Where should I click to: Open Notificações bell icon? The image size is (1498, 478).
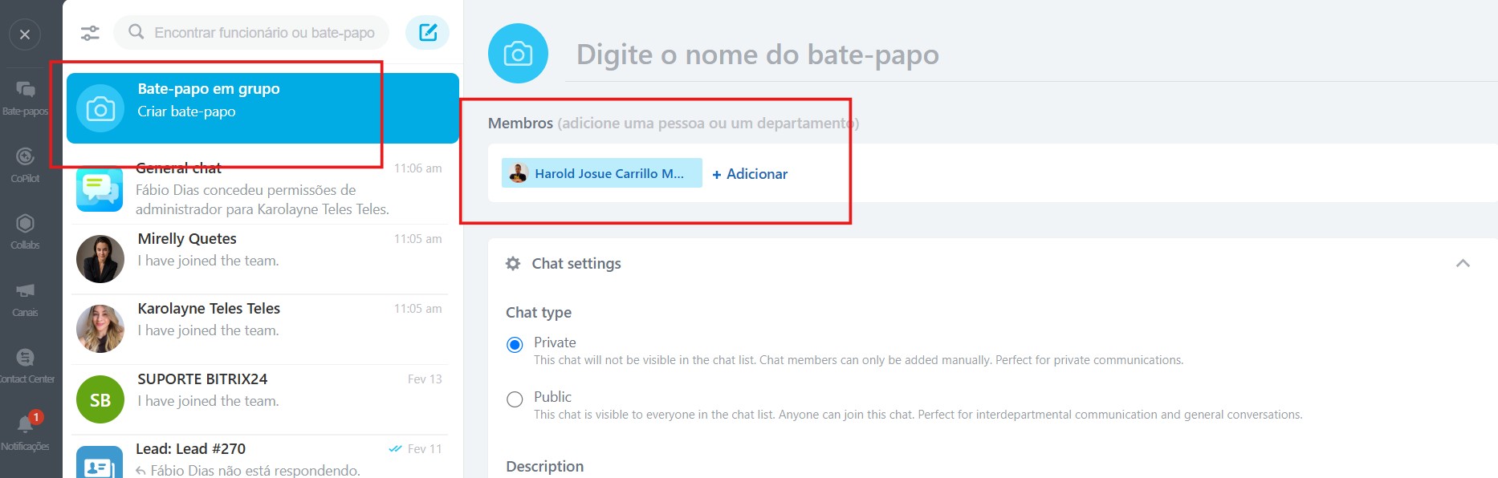click(x=25, y=431)
